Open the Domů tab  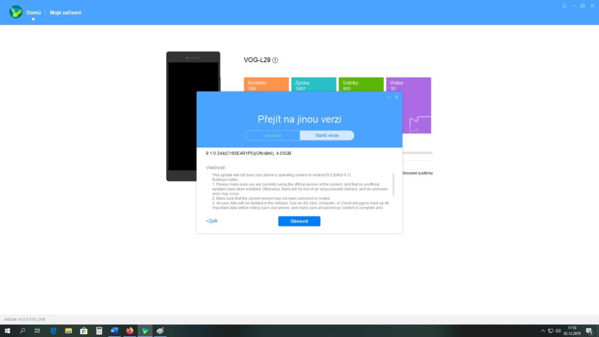point(33,13)
